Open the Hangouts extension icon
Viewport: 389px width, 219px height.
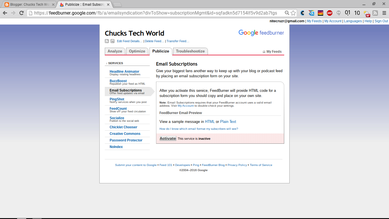pos(339,13)
